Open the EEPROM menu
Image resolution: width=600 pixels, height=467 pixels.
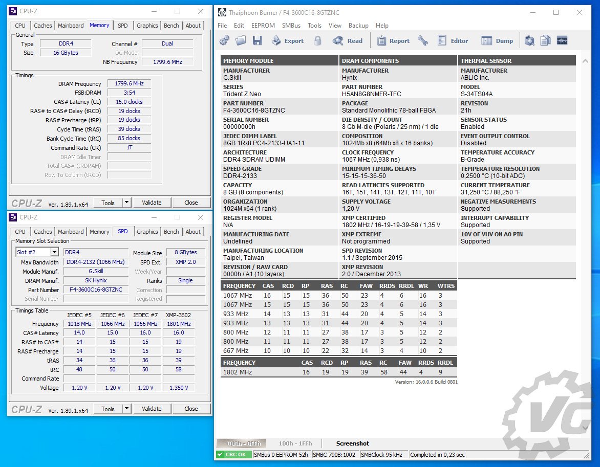pos(263,25)
